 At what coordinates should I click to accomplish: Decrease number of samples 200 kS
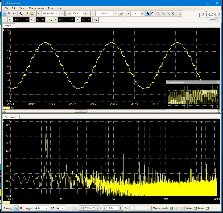click(x=69, y=13)
